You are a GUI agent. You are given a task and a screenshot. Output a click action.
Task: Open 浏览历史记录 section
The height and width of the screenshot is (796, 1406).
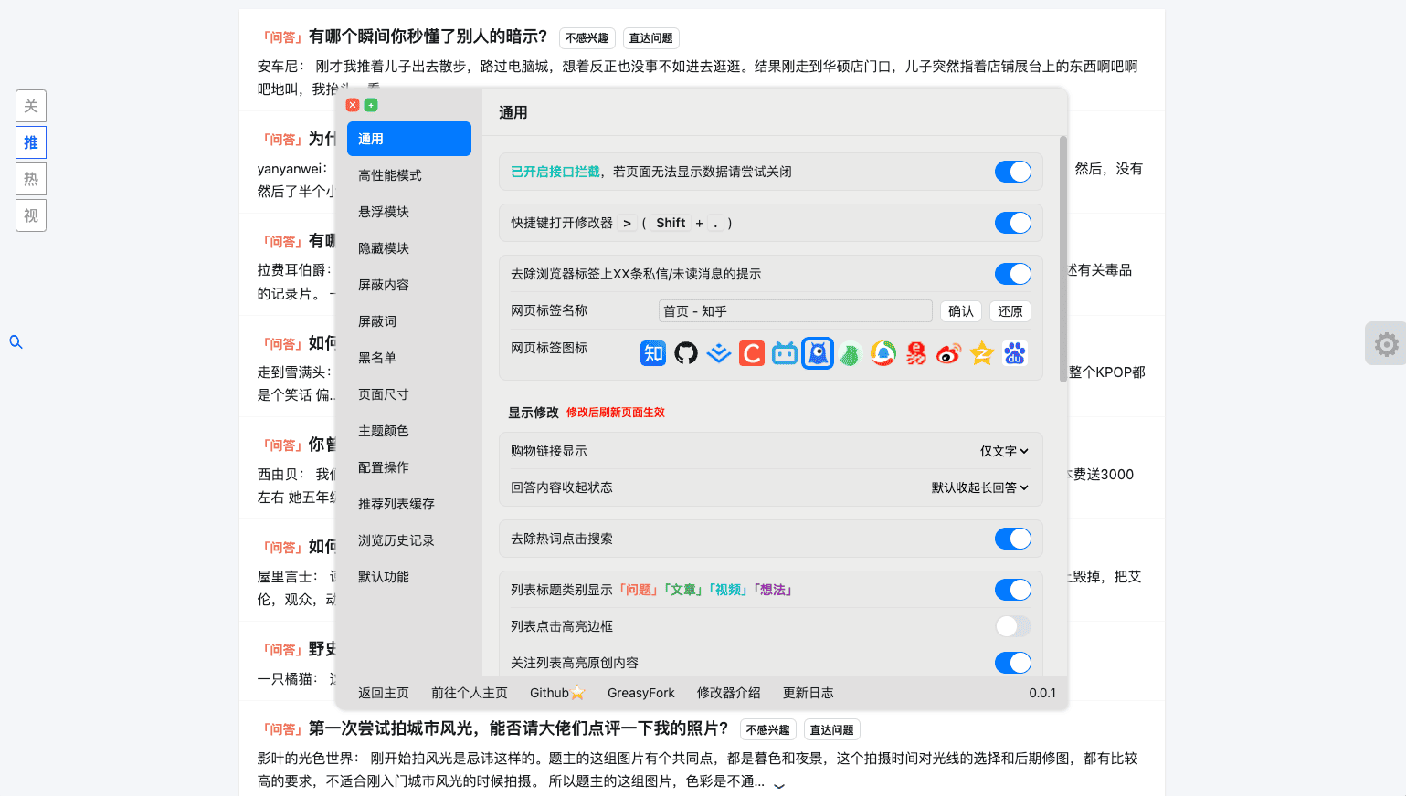[x=409, y=540]
